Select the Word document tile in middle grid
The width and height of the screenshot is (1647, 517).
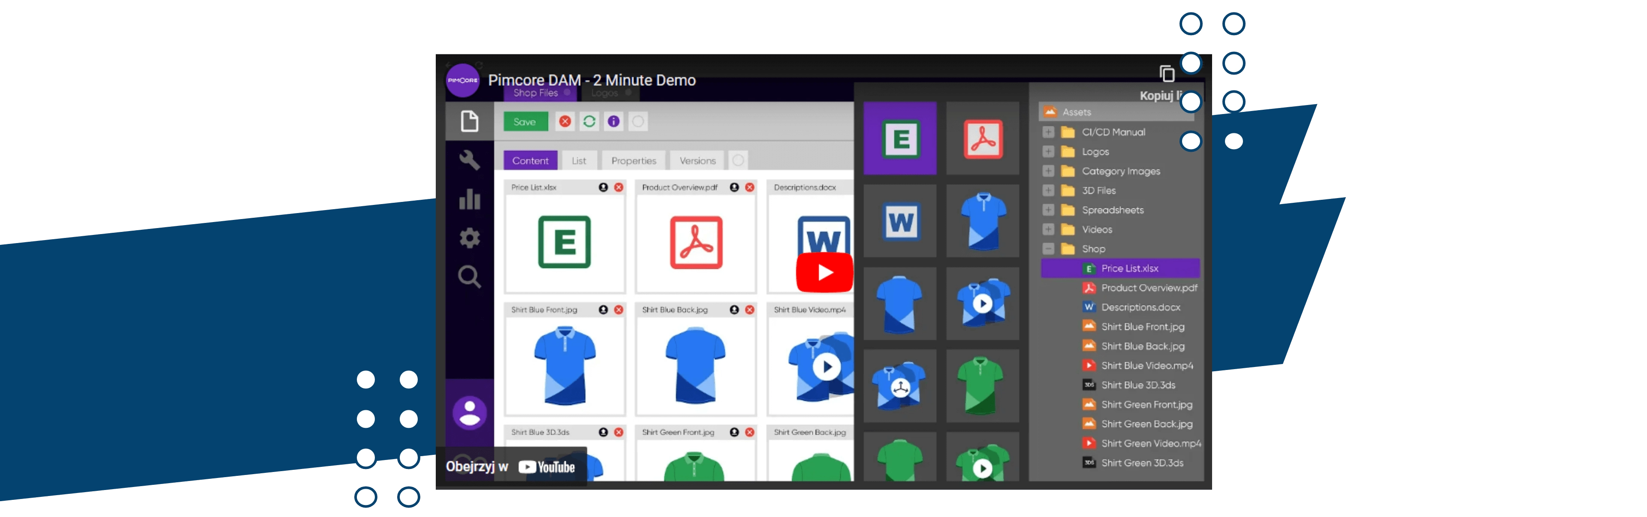900,221
